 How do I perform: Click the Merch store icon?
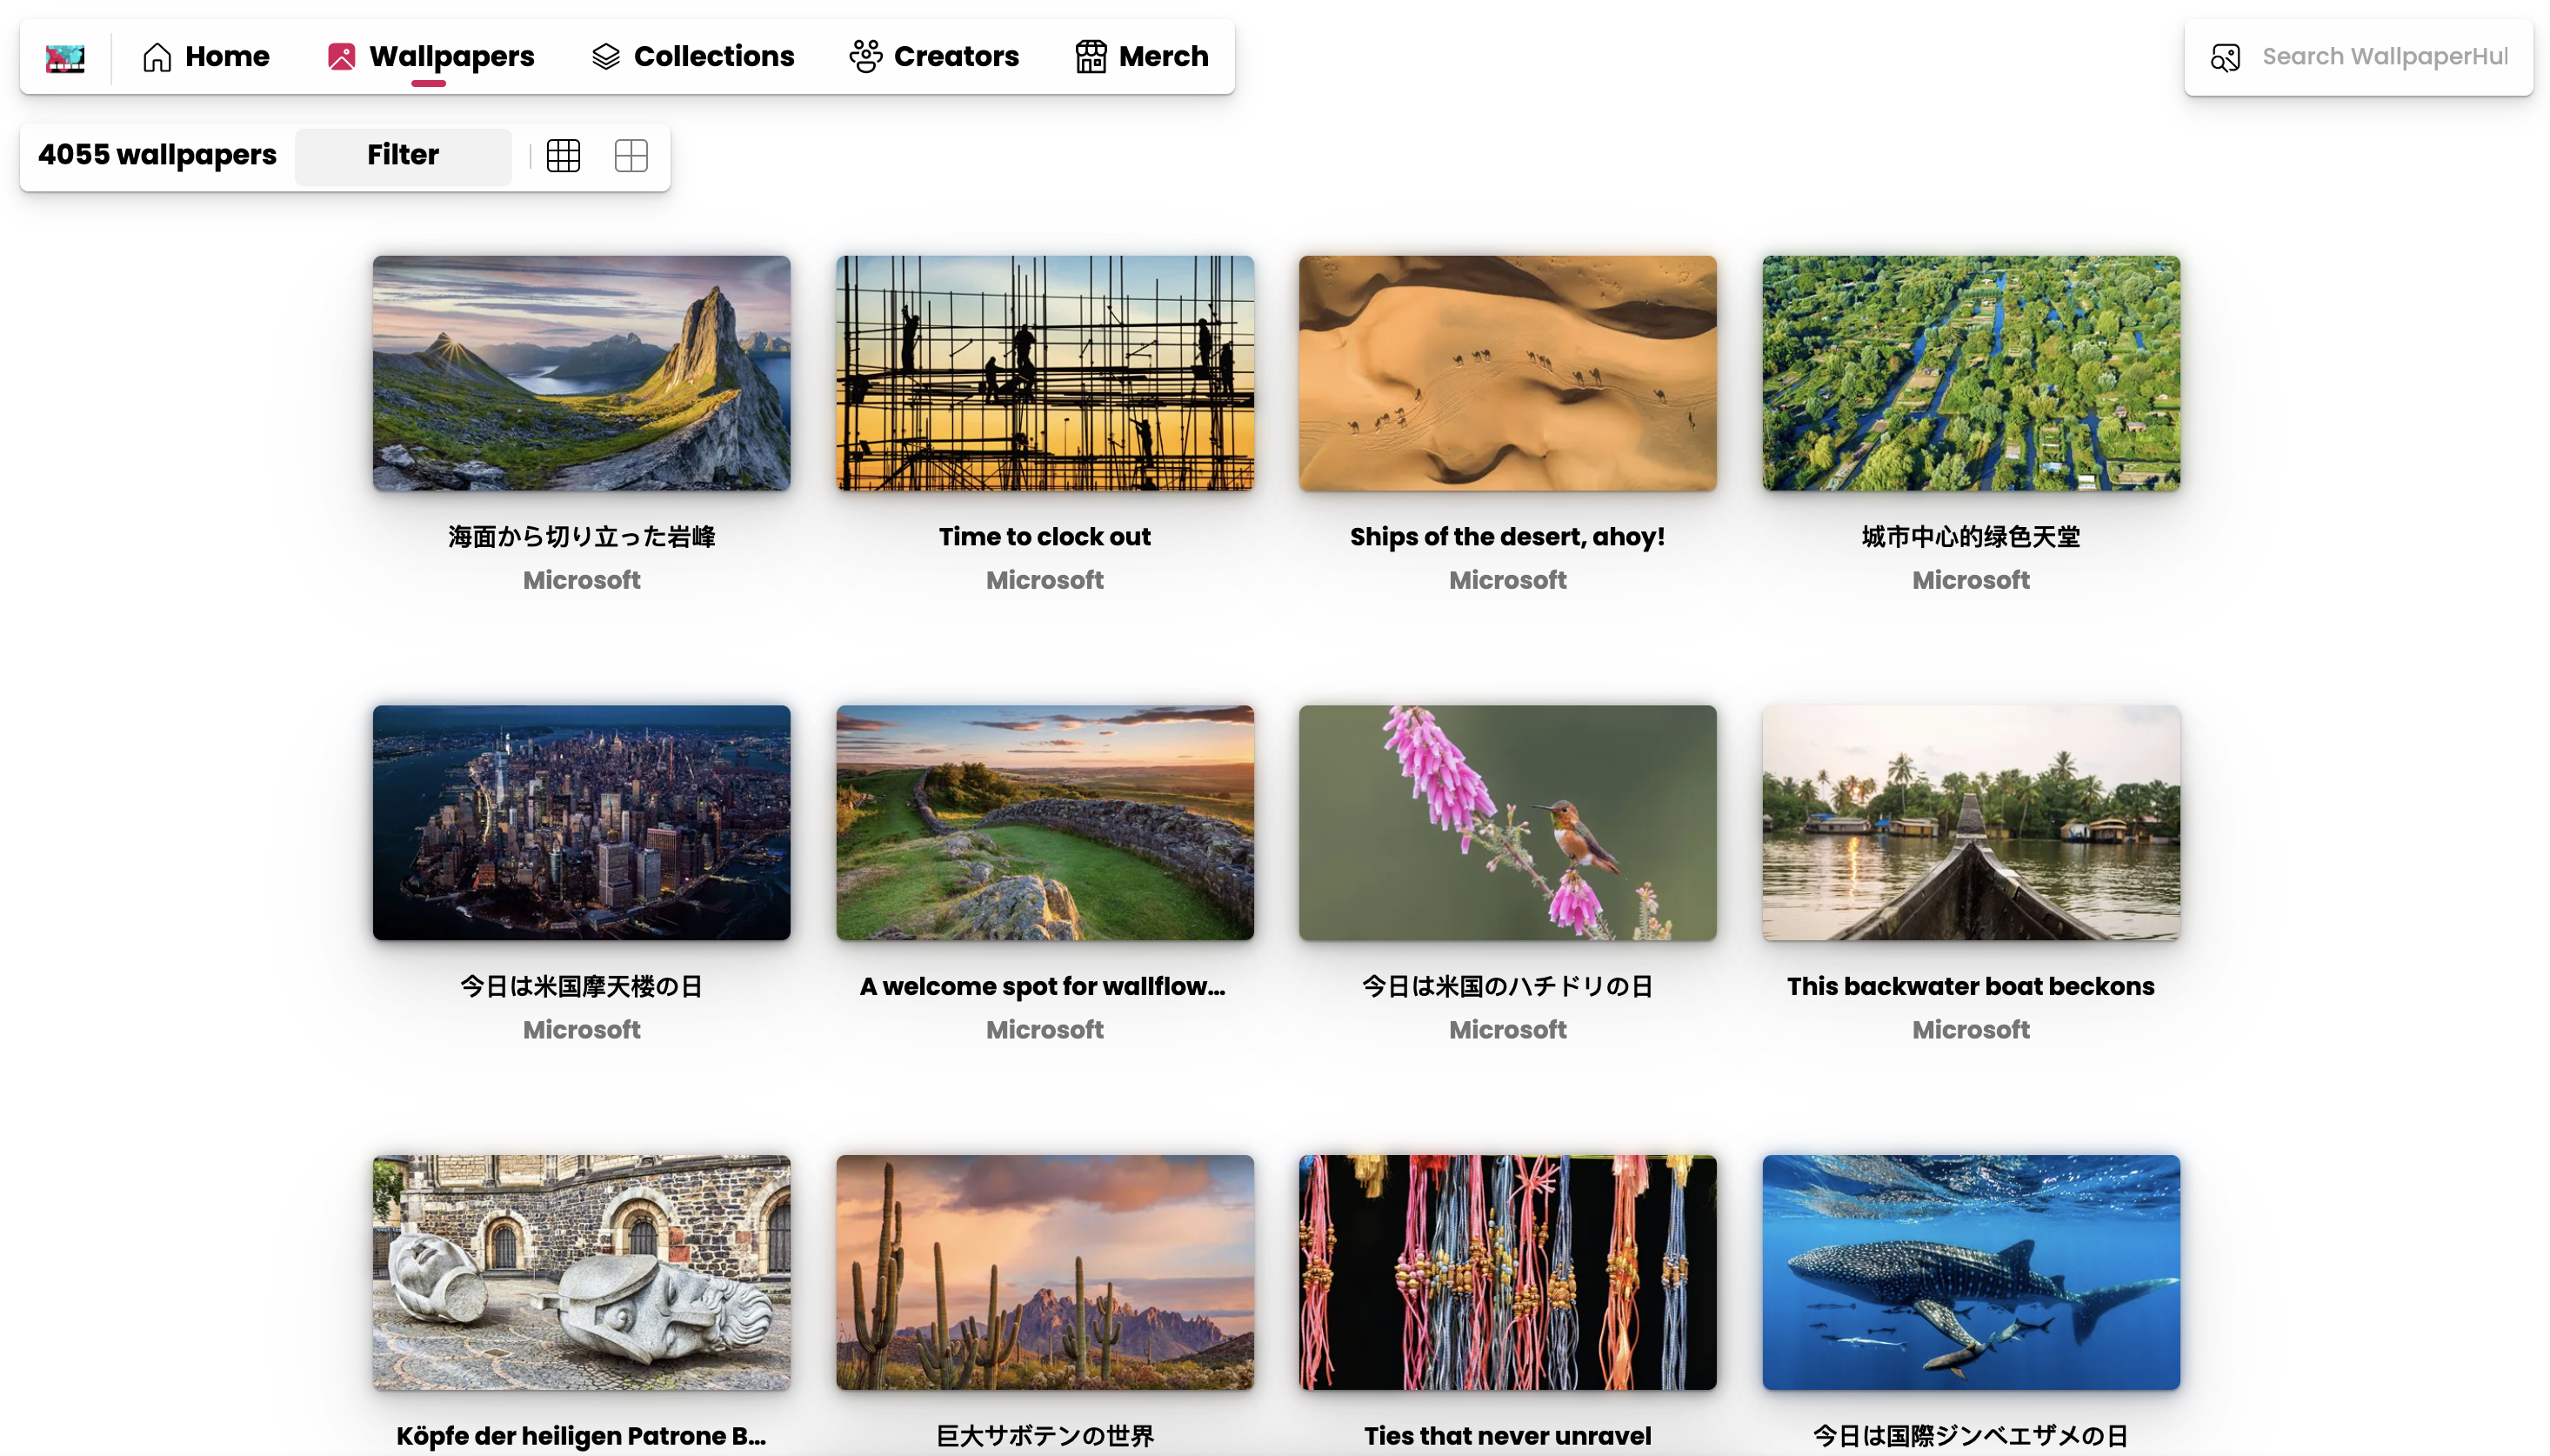click(x=1091, y=57)
